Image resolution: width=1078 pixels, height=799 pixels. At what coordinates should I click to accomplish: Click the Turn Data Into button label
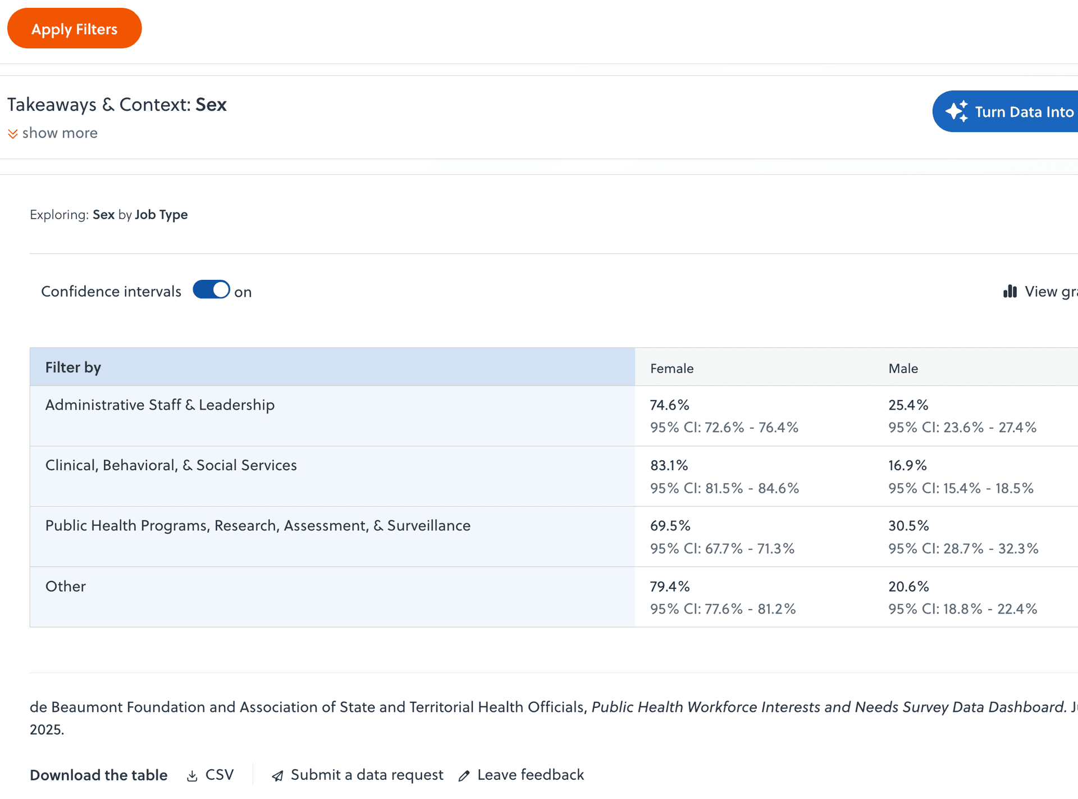click(1024, 112)
